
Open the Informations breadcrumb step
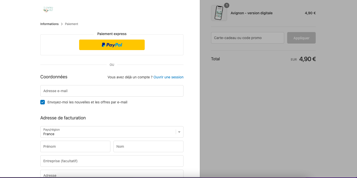tap(49, 24)
